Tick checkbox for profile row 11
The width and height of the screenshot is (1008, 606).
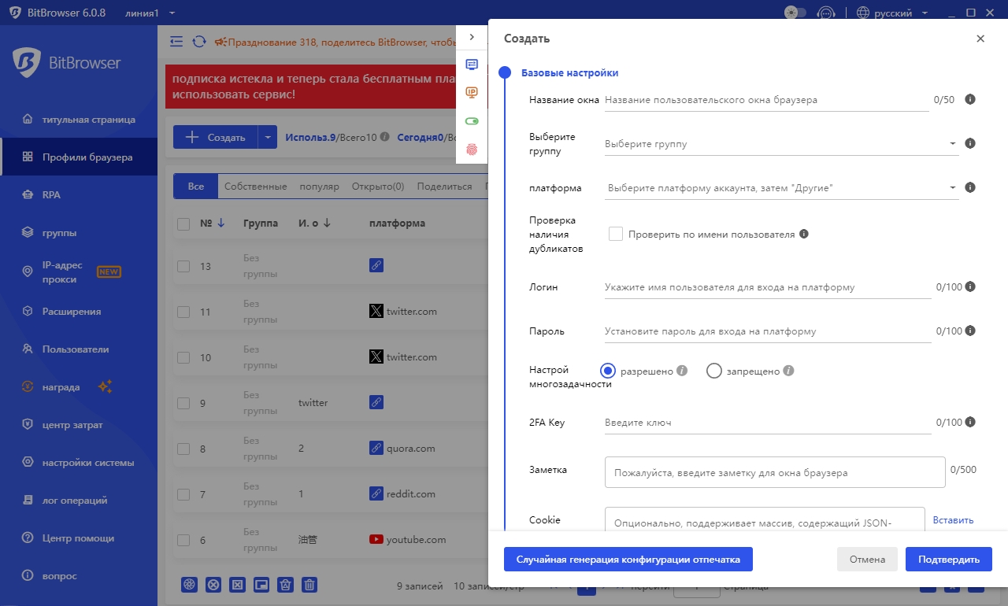[x=183, y=312]
